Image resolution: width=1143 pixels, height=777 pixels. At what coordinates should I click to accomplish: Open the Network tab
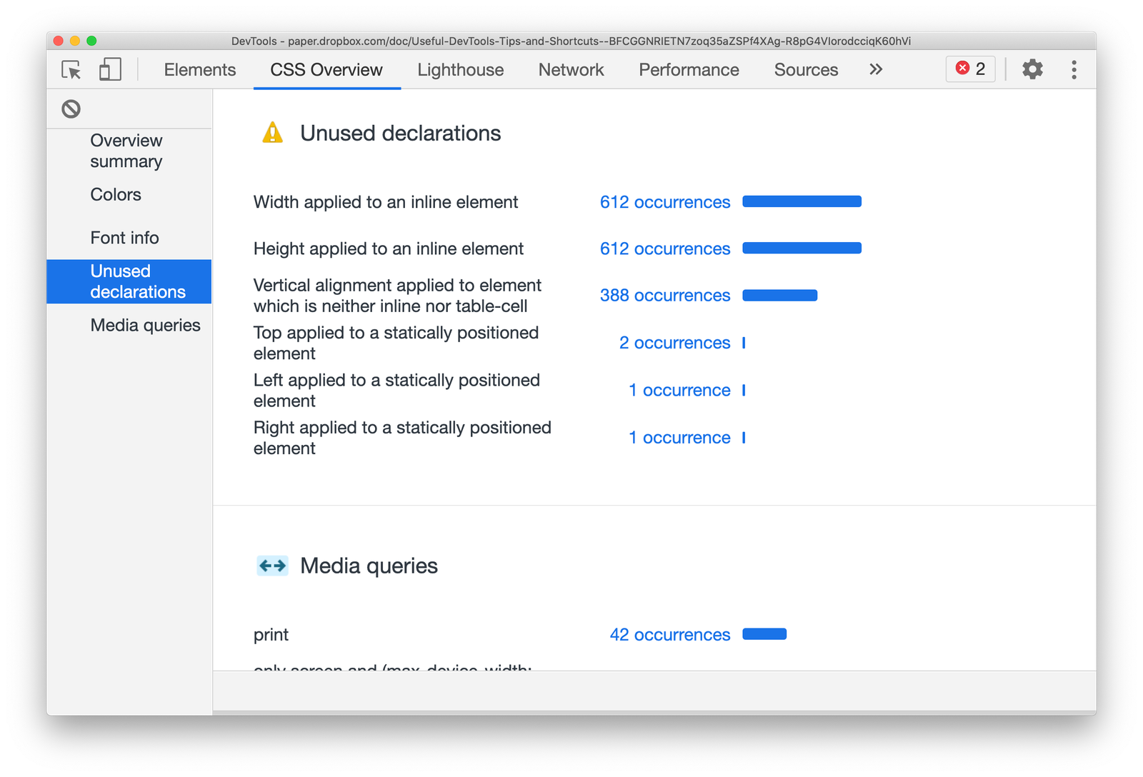tap(571, 70)
